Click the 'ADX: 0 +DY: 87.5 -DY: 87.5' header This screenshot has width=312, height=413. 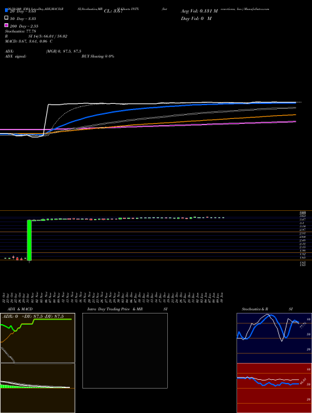pyautogui.click(x=33, y=317)
